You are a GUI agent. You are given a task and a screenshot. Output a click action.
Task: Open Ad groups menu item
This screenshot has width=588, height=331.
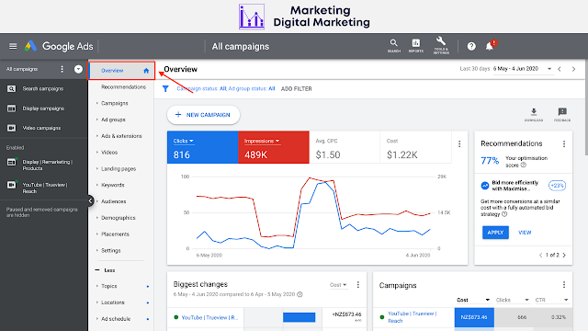click(x=113, y=120)
